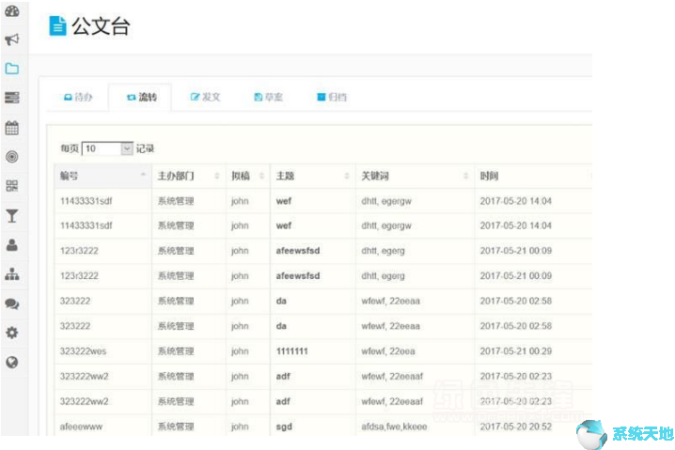The width and height of the screenshot is (675, 450).
Task: Open the dashboard gauge icon in sidebar
Action: click(x=12, y=11)
